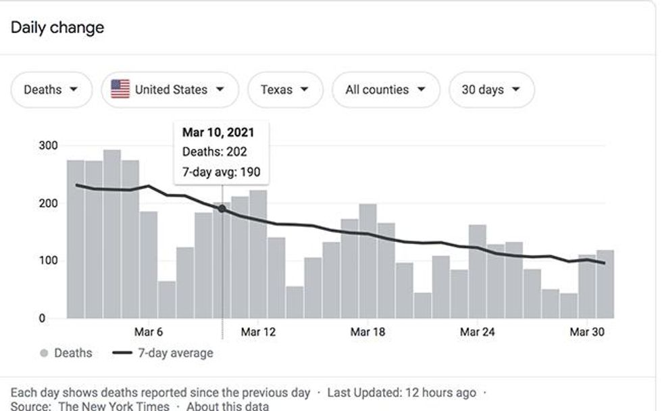Click the 7-day average legend line

pyautogui.click(x=122, y=353)
